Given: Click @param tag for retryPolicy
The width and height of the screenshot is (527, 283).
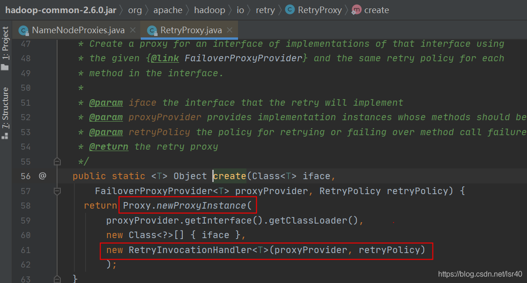Looking at the screenshot, I should pos(106,132).
